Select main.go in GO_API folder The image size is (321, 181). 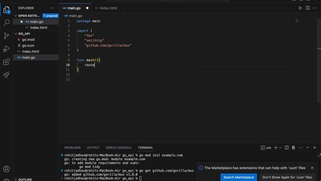click(36, 57)
